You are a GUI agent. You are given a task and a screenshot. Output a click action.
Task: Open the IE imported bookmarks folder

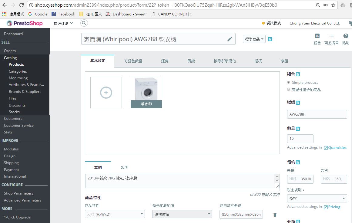tap(90, 14)
